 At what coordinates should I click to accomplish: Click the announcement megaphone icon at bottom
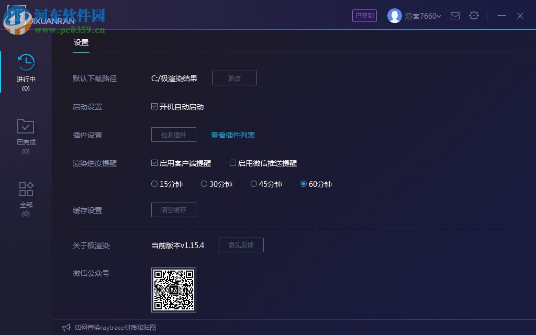(x=66, y=327)
